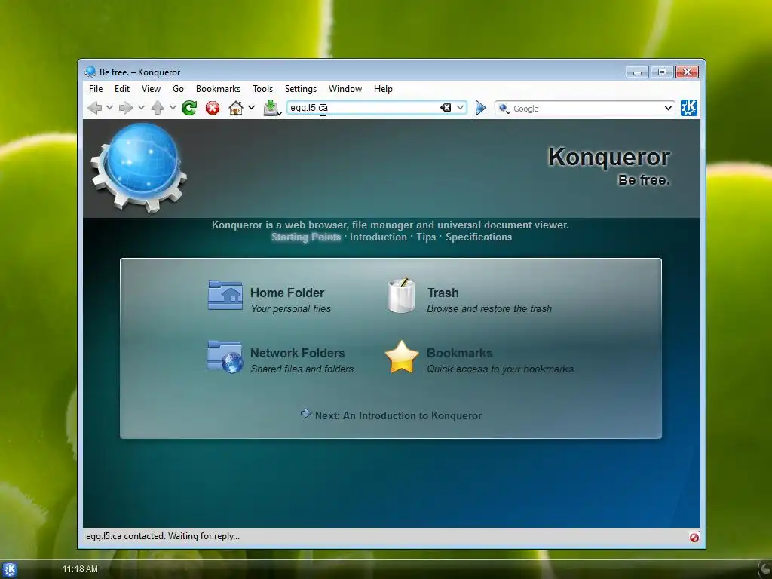Image resolution: width=772 pixels, height=579 pixels.
Task: Expand the Up history dropdown arrow
Action: click(x=173, y=107)
